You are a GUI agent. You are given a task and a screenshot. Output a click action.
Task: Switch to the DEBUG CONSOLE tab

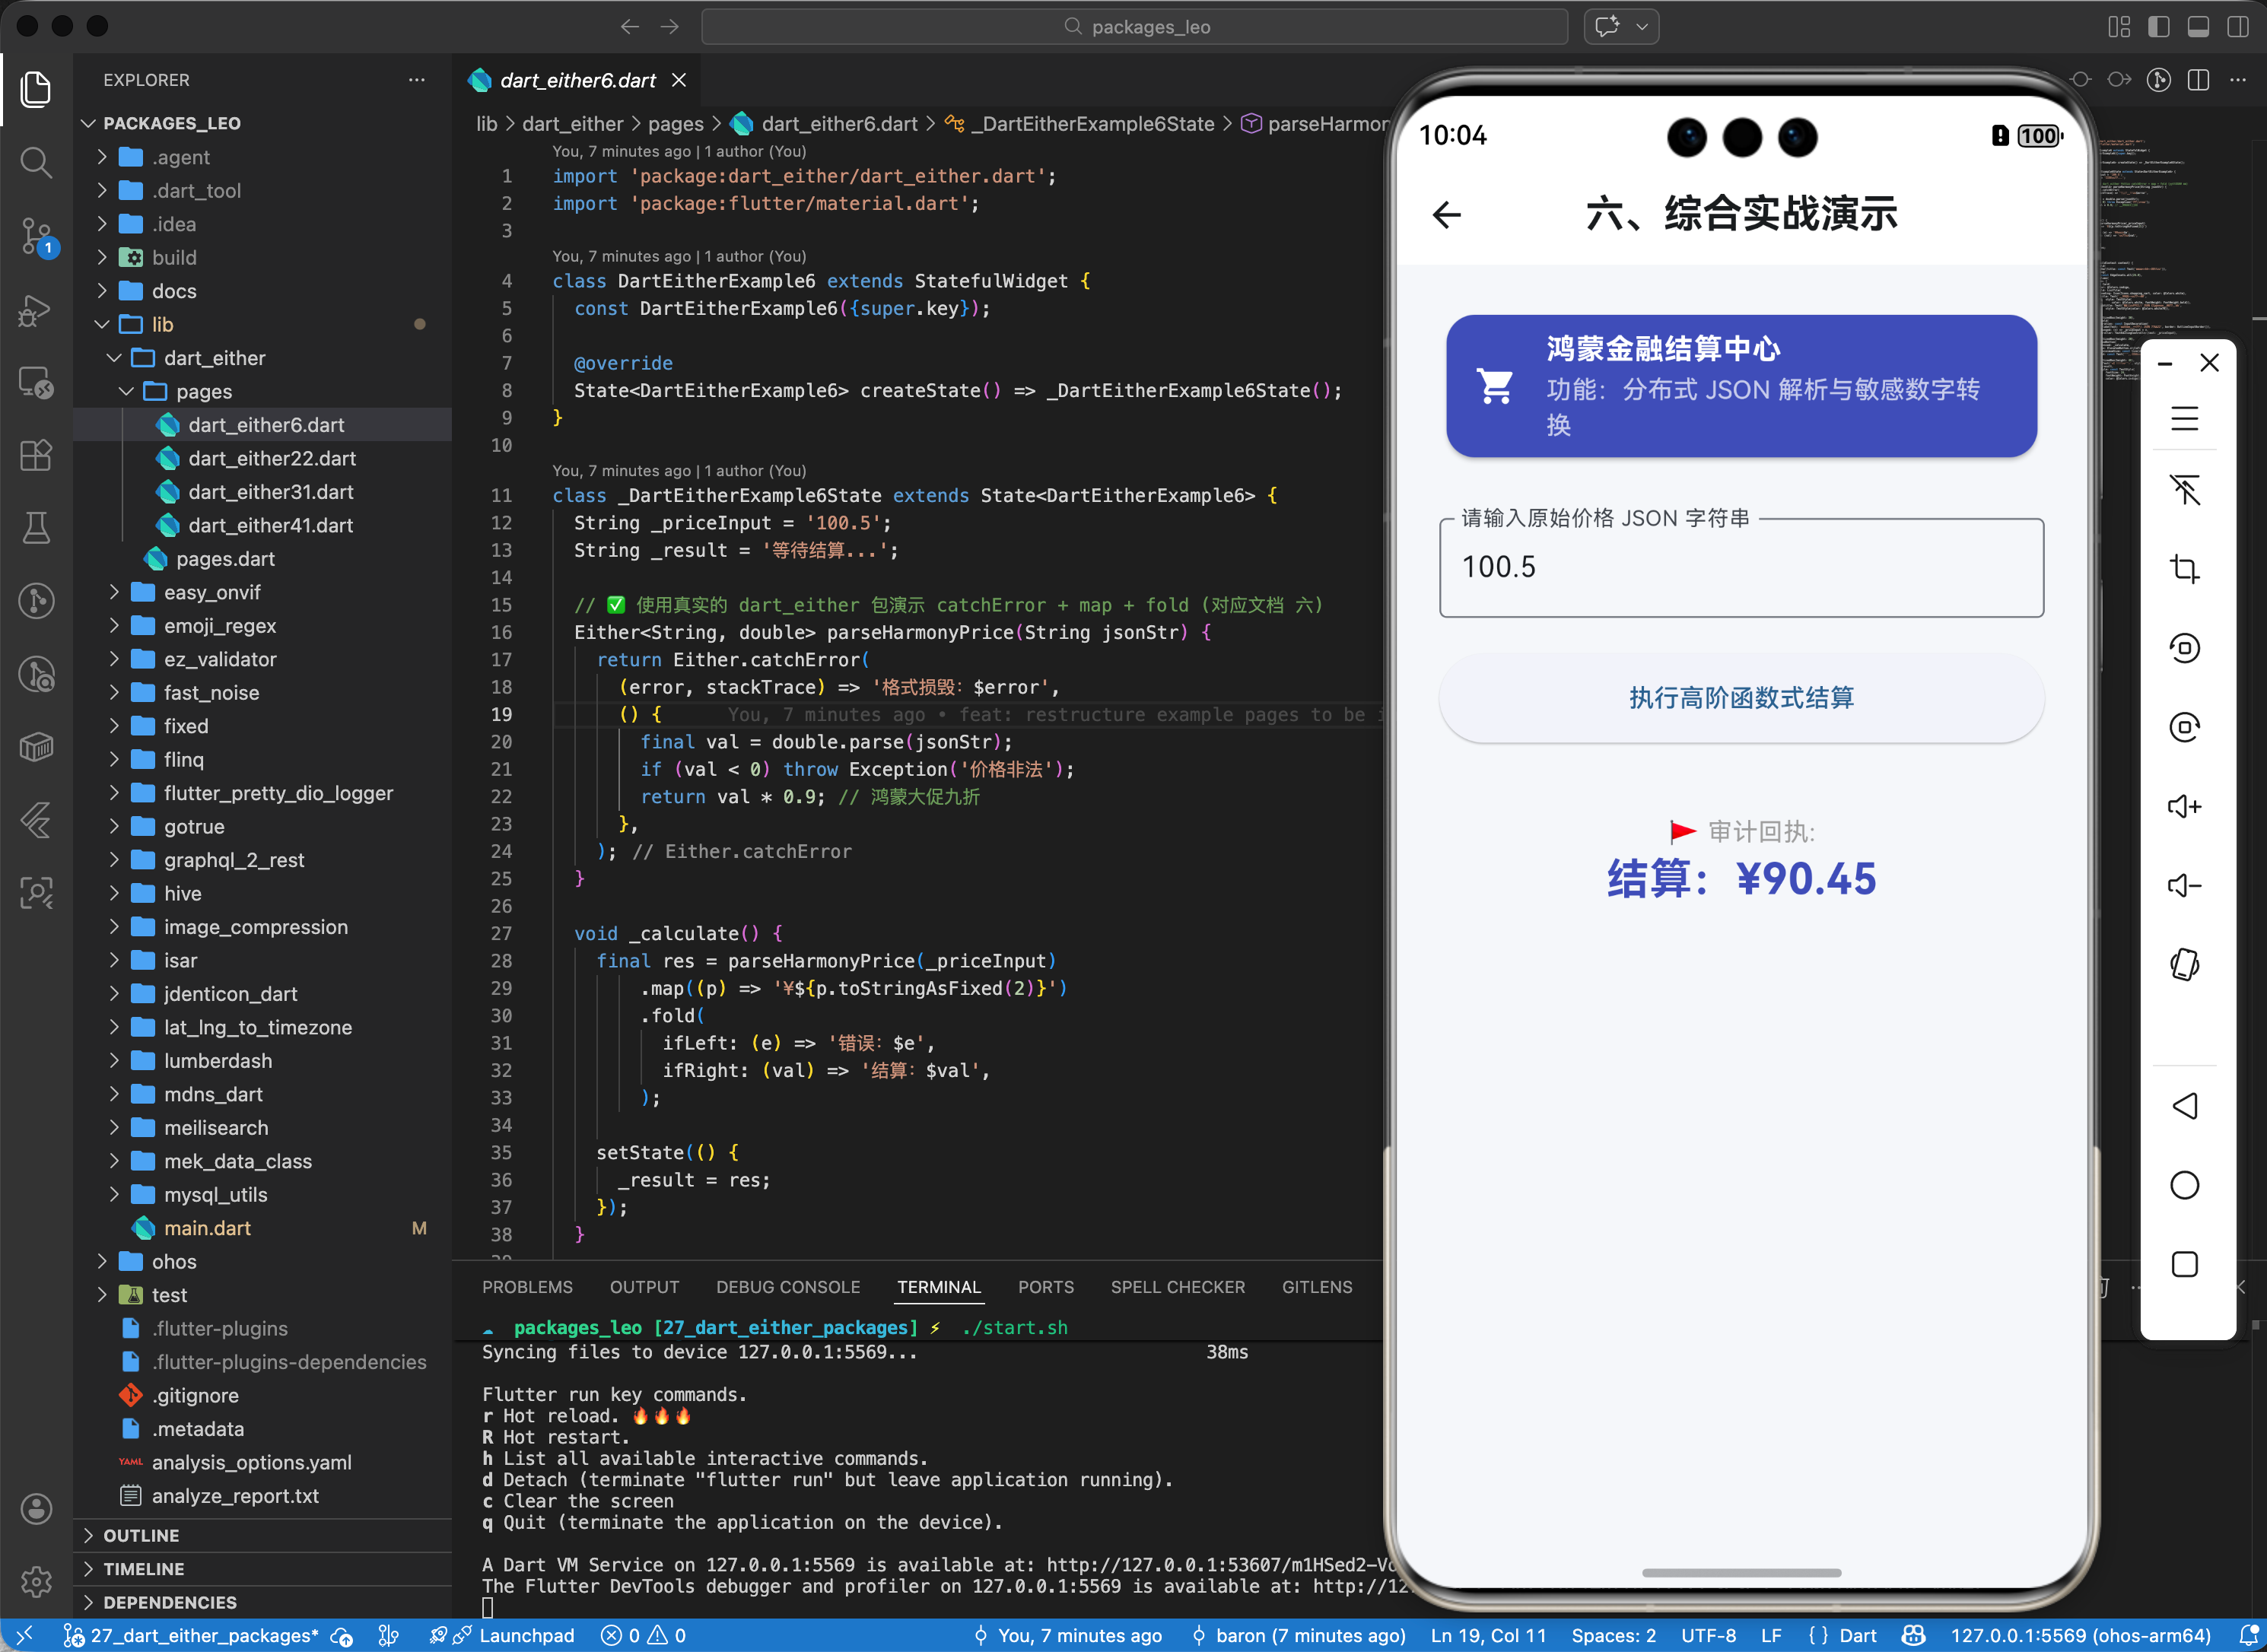tap(787, 1287)
